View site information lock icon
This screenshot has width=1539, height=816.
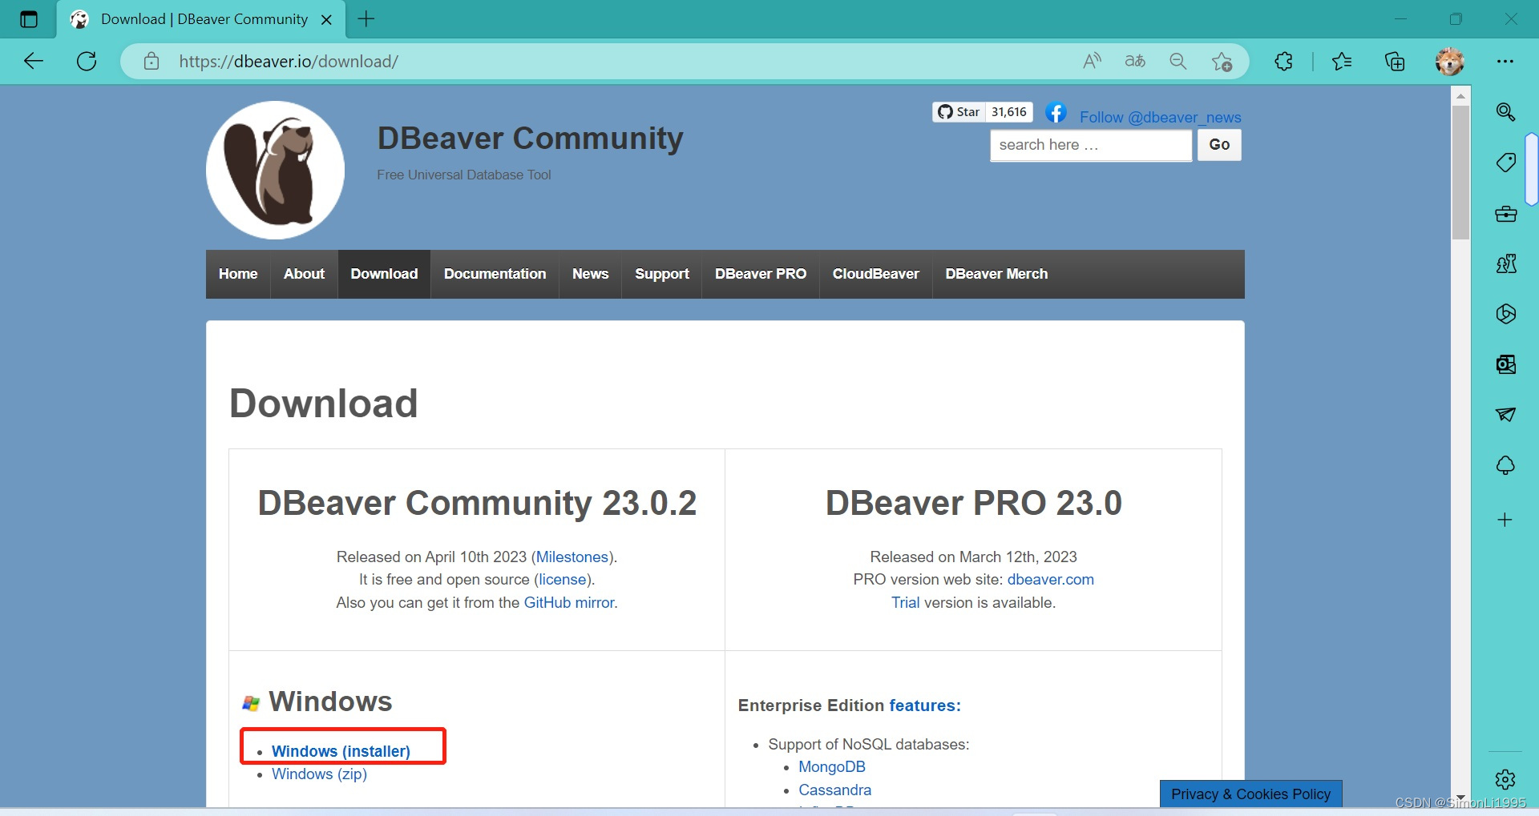click(x=151, y=61)
